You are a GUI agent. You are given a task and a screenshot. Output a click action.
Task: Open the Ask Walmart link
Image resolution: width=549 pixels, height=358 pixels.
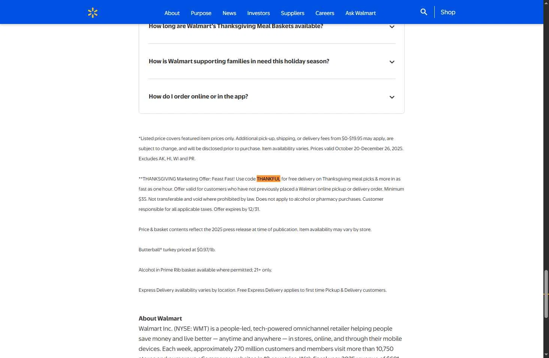click(361, 13)
